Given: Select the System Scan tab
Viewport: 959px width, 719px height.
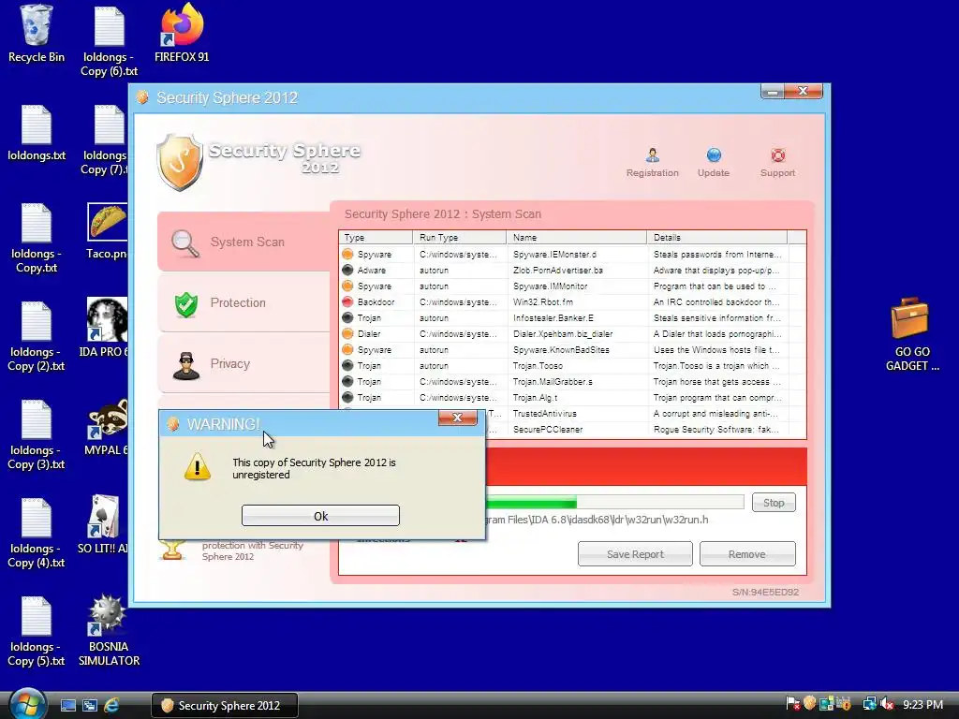Looking at the screenshot, I should (243, 242).
